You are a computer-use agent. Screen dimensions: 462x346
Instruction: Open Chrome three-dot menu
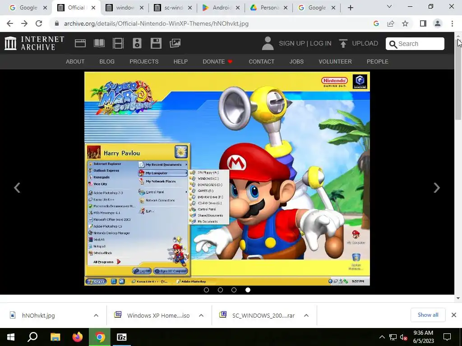[x=452, y=23]
